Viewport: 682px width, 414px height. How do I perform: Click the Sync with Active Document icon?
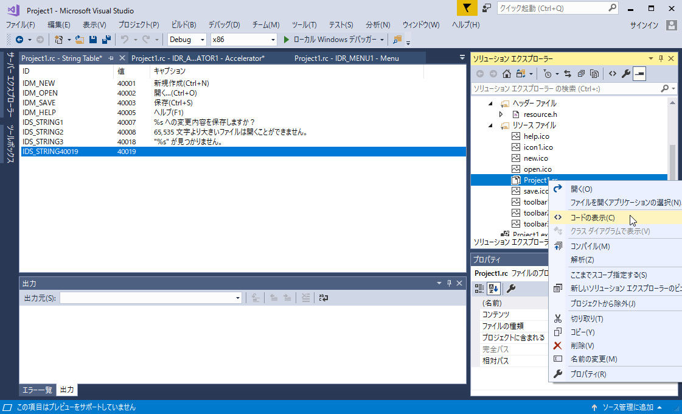pos(568,74)
